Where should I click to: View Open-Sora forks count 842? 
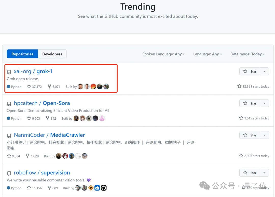click(51, 118)
